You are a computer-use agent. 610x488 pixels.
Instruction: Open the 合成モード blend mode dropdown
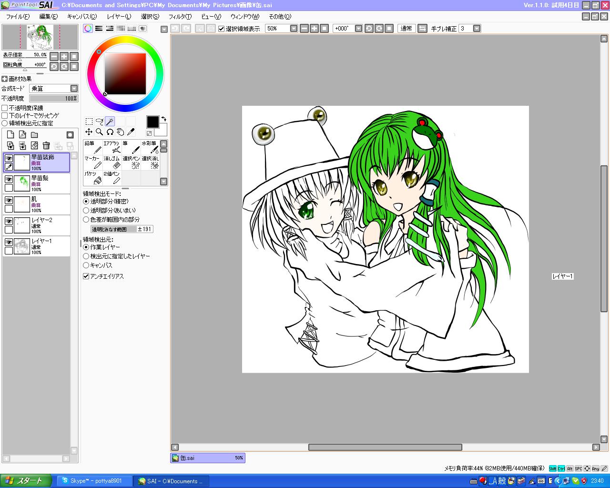tap(74, 89)
